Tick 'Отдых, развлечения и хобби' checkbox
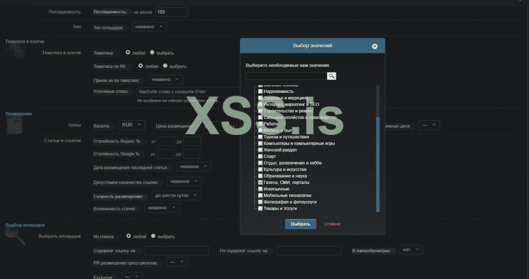Image resolution: width=529 pixels, height=279 pixels. tap(260, 162)
